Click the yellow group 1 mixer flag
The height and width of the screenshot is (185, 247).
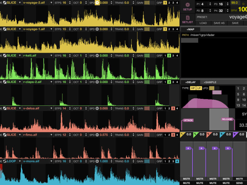(x=182, y=134)
